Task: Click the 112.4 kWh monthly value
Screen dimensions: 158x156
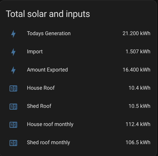Action: point(138,124)
